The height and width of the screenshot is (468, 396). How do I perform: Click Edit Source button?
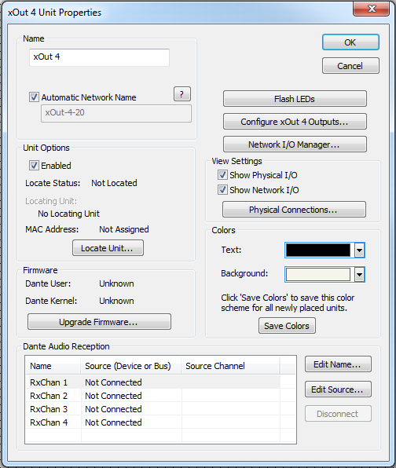point(338,389)
